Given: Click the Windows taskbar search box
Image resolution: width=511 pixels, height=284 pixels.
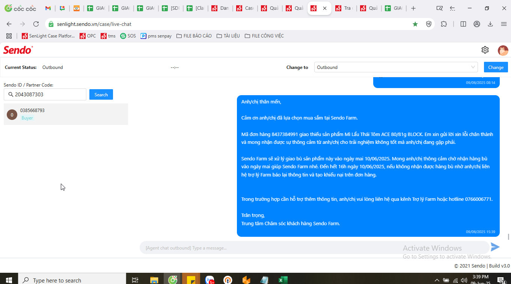Looking at the screenshot, I should (72, 280).
